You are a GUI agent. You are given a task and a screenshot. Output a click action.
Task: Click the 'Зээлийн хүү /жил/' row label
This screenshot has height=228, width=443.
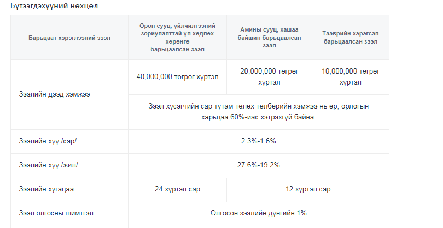(48, 165)
